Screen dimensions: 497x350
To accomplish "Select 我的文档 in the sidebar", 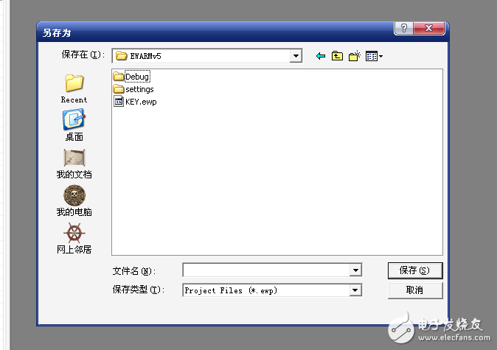I will [x=74, y=162].
